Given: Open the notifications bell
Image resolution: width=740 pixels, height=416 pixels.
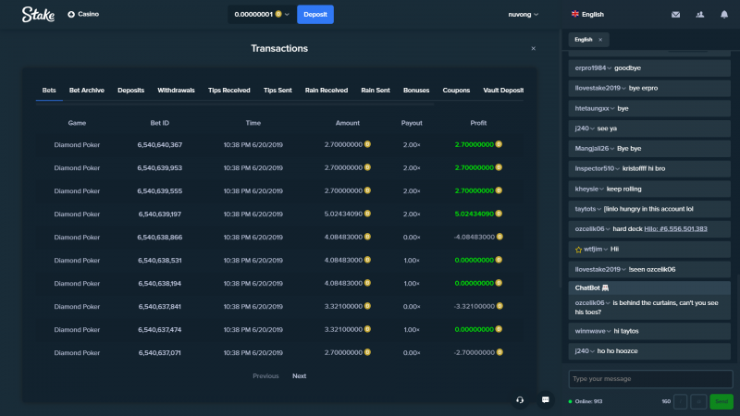Looking at the screenshot, I should pos(724,15).
